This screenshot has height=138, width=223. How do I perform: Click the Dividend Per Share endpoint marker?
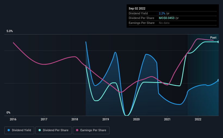[x=218, y=42]
